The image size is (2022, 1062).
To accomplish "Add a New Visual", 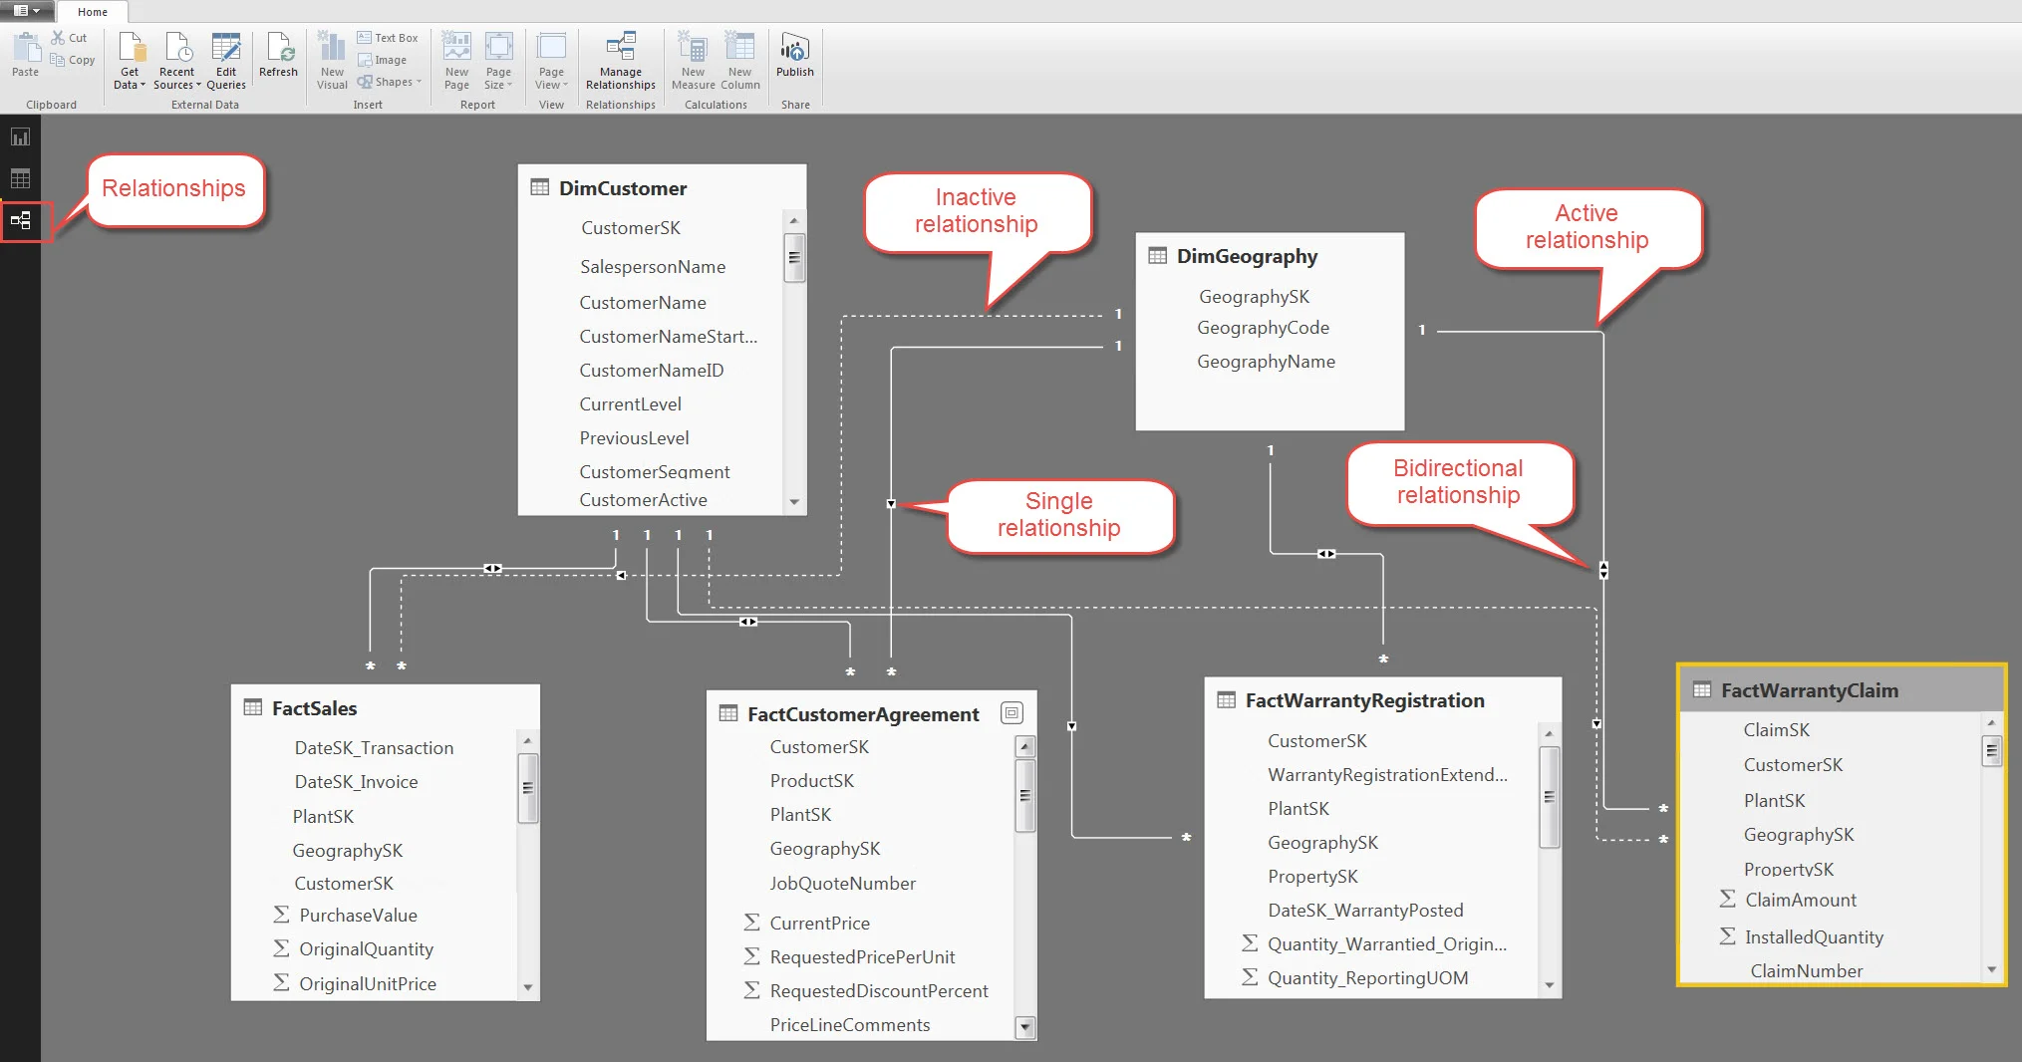I will click(331, 62).
